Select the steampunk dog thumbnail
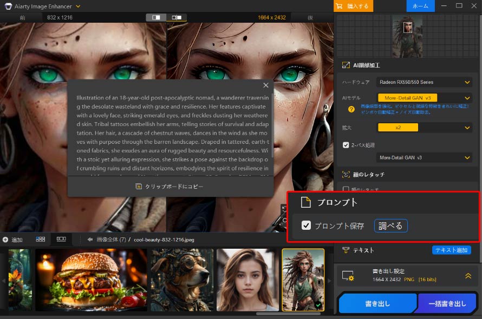Image resolution: width=482 pixels, height=319 pixels. (x=182, y=280)
